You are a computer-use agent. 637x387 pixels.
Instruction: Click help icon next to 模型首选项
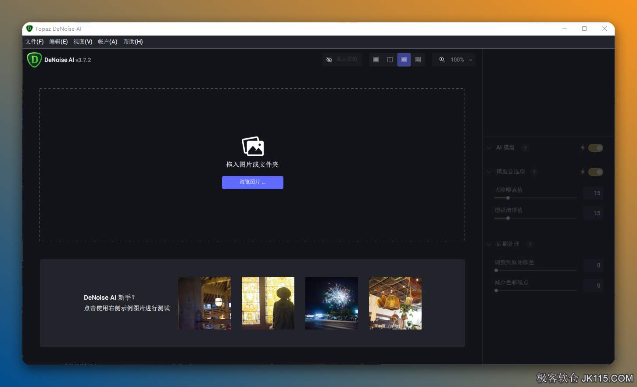pos(534,172)
